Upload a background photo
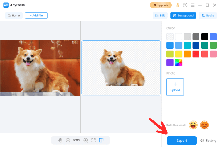Viewport: 222px width, 147px height. (175, 87)
